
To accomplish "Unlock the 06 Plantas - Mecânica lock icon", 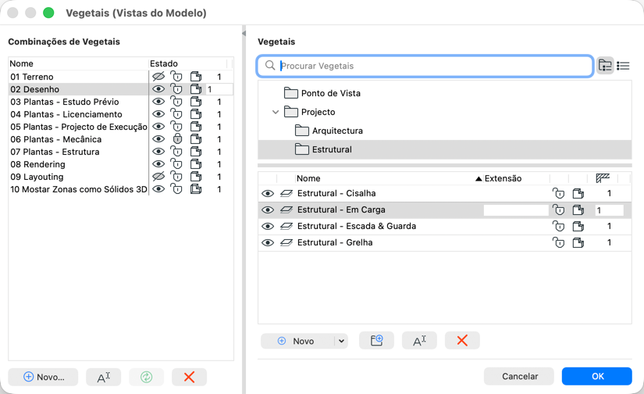I will (x=177, y=139).
